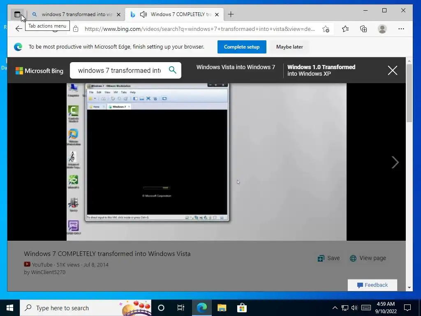
Task: Close the Bing video viewer with the X
Action: coord(393,70)
